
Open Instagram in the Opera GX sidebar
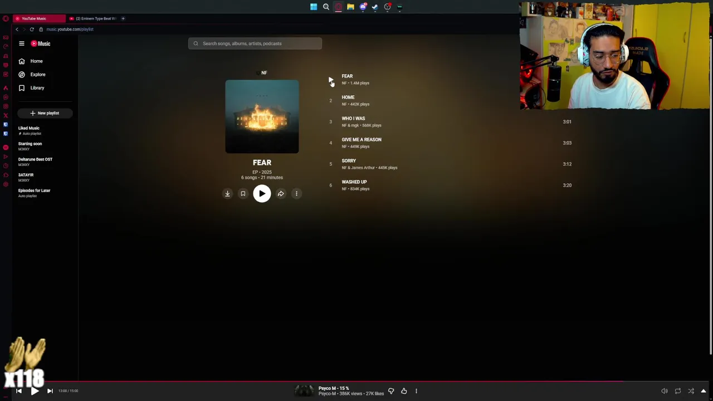coord(6,106)
